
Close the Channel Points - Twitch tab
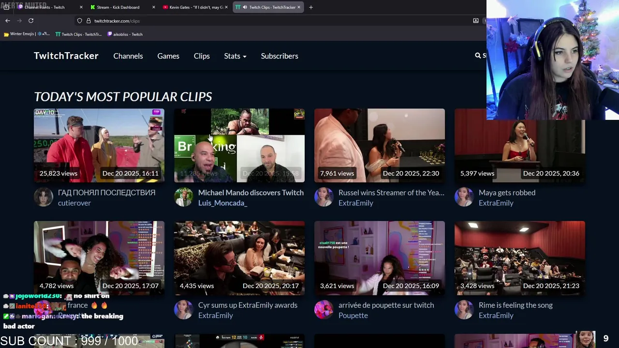point(81,7)
